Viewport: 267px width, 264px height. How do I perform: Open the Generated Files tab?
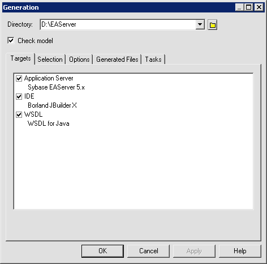[x=117, y=59]
